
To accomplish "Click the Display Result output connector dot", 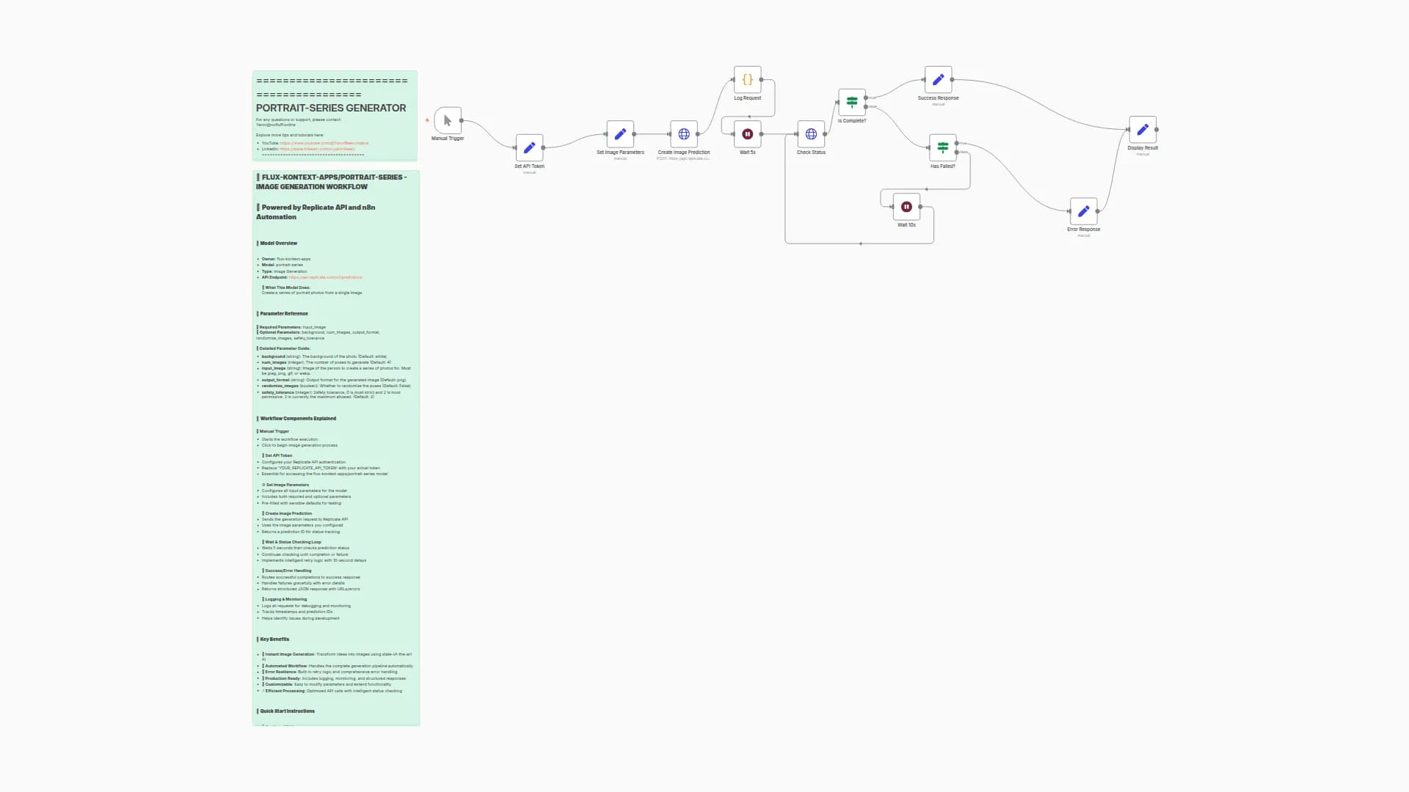I will pyautogui.click(x=1157, y=130).
